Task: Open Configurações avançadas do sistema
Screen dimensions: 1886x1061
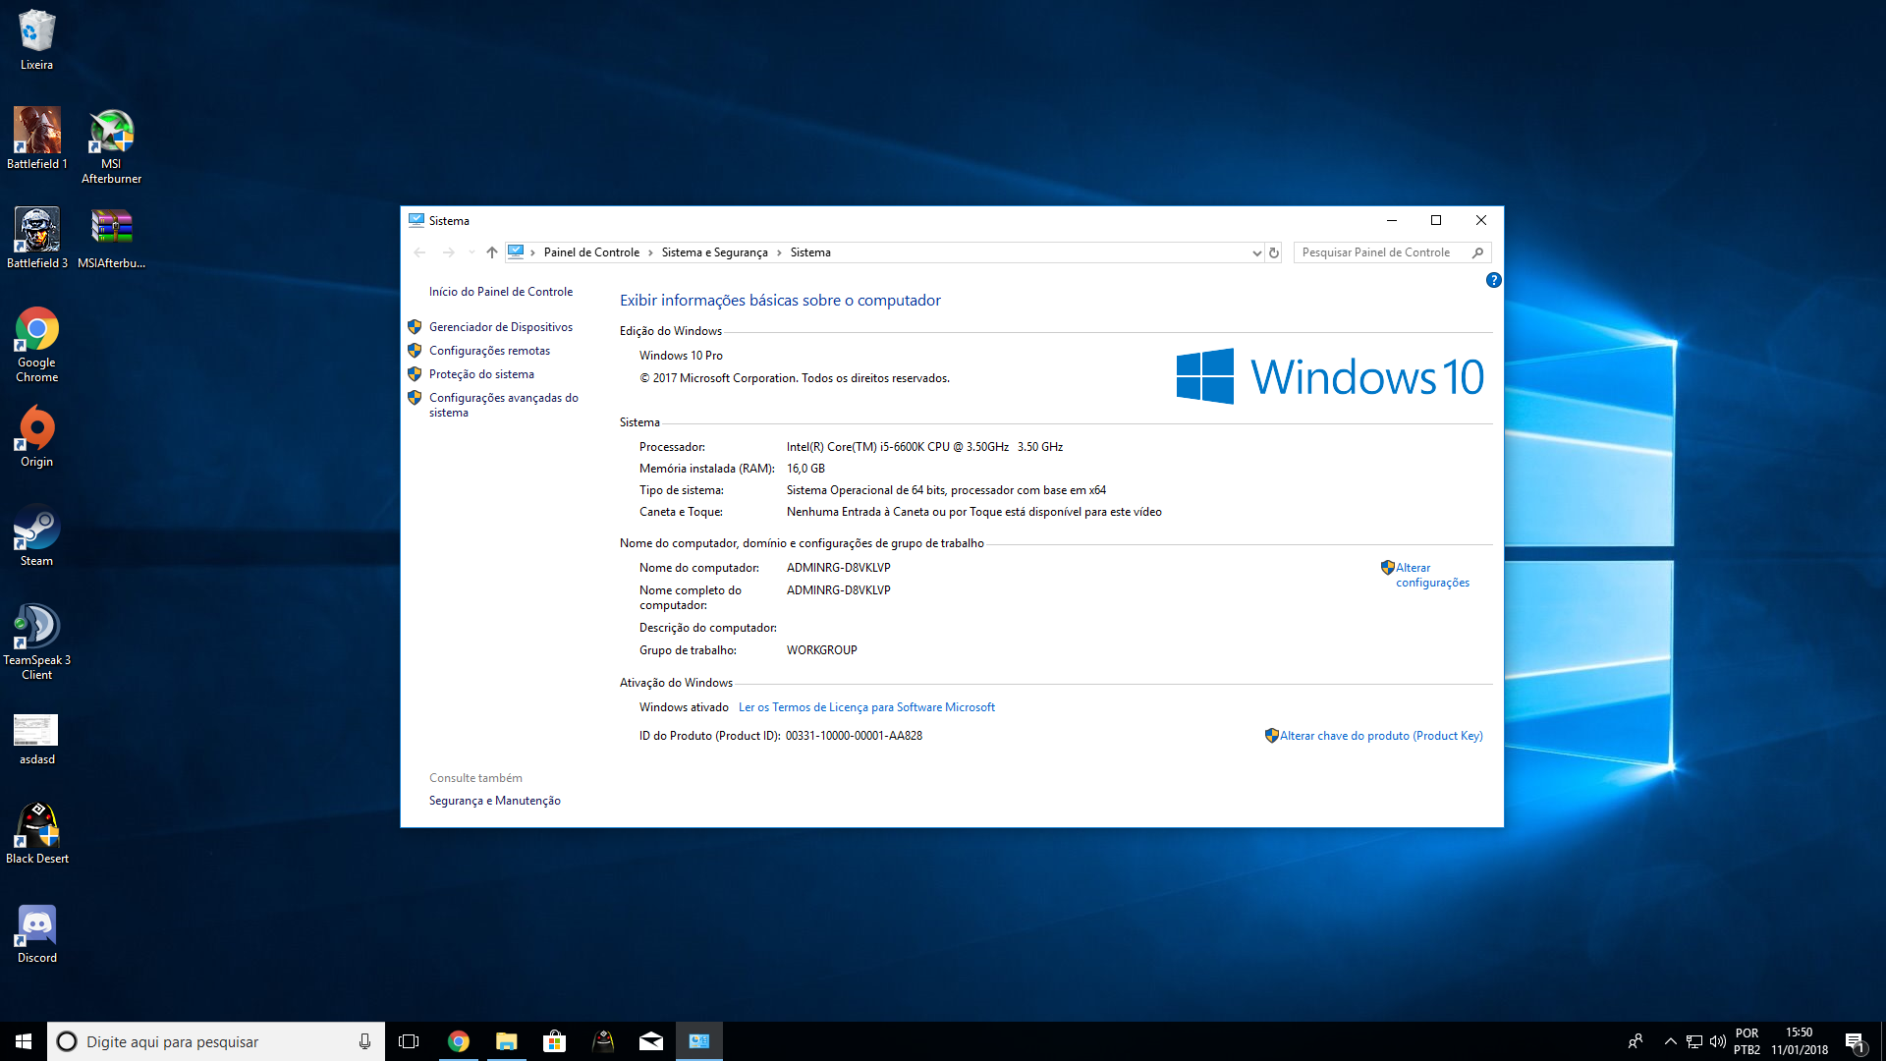Action: point(504,405)
